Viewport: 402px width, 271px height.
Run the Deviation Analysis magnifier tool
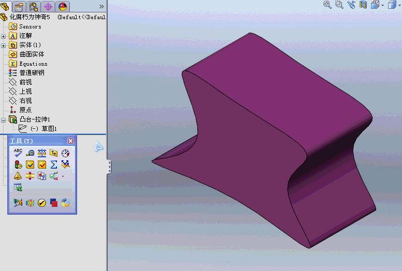18,203
